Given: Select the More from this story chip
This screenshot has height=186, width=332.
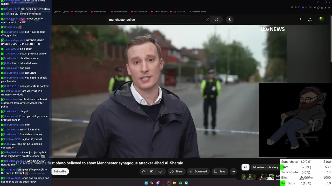Looking at the screenshot, I should coord(266,167).
